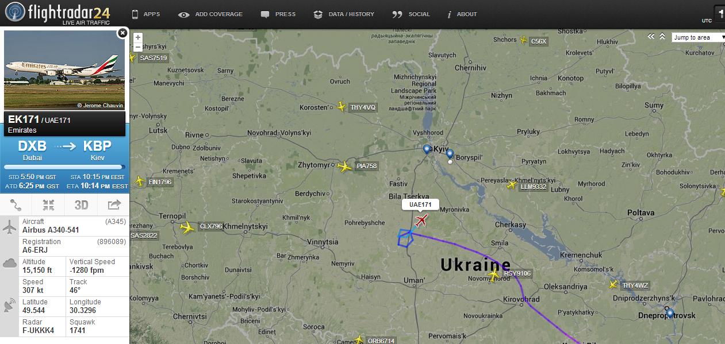Go to the ADD COVERAGE page
This screenshot has width=725, height=344.
tap(210, 14)
